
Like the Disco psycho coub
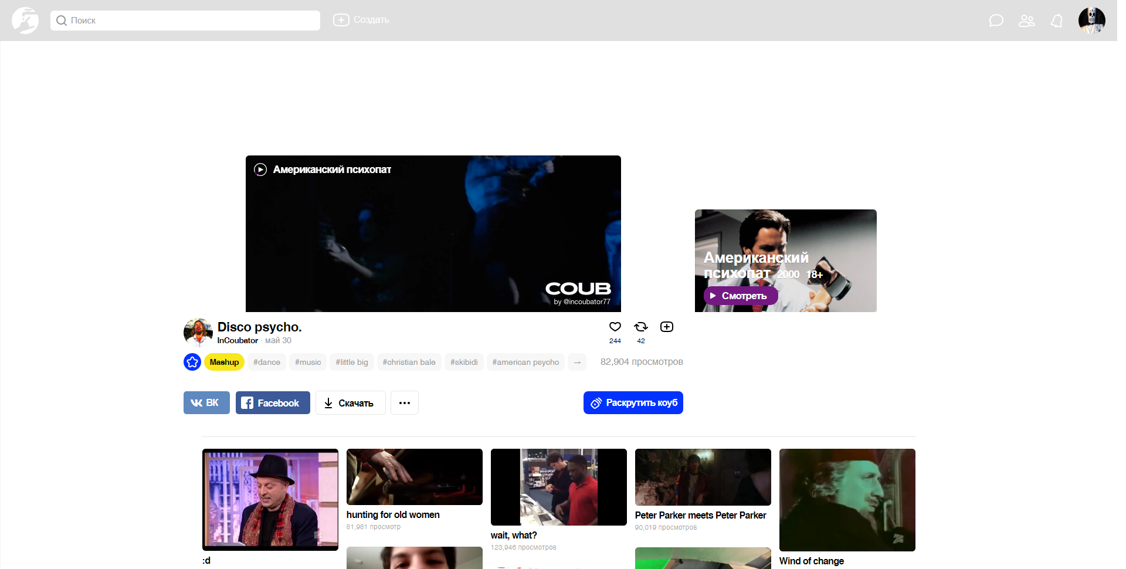pyautogui.click(x=615, y=327)
